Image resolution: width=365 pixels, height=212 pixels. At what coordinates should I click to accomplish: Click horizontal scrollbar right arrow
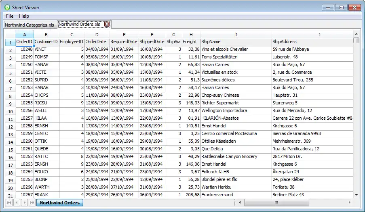click(x=349, y=202)
